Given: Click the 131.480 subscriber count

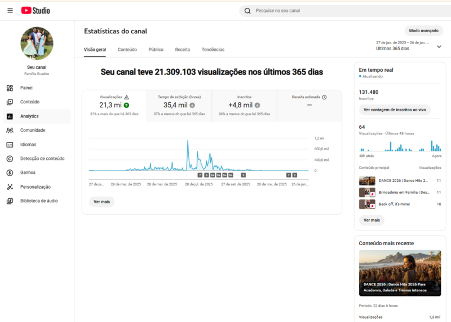Looking at the screenshot, I should tap(369, 92).
